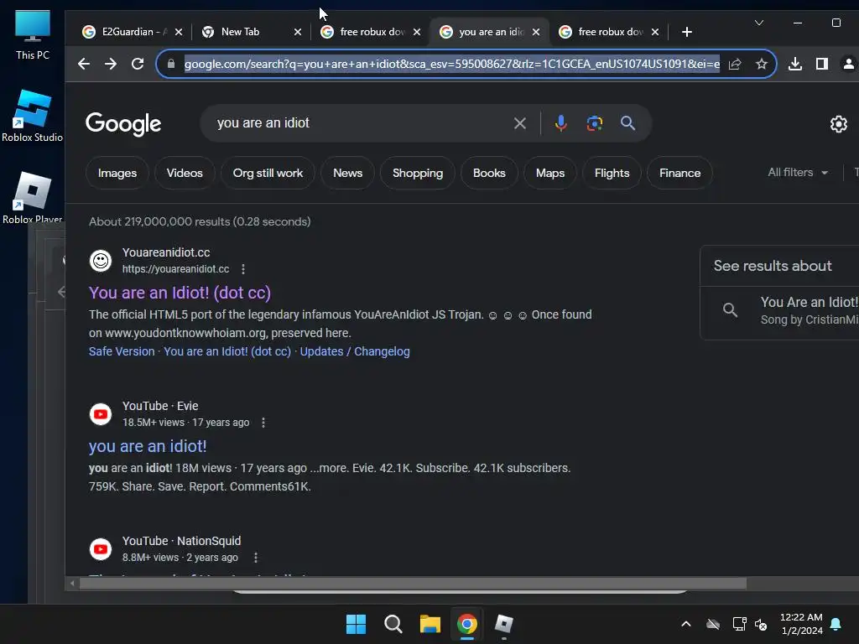Click the horizontal scrollbar thumb

(413, 584)
